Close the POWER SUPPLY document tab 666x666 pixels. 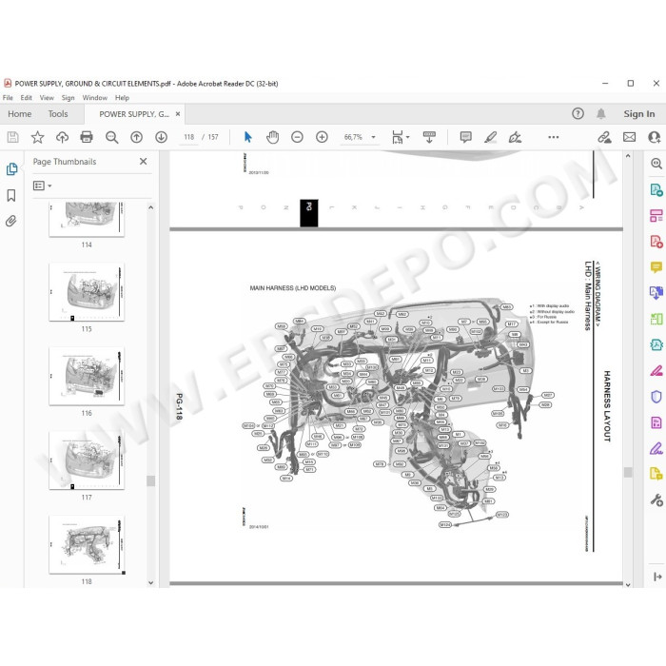coord(178,114)
